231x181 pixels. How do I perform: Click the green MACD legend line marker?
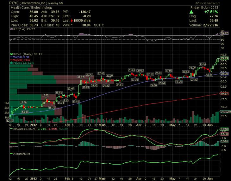click(x=11, y=129)
